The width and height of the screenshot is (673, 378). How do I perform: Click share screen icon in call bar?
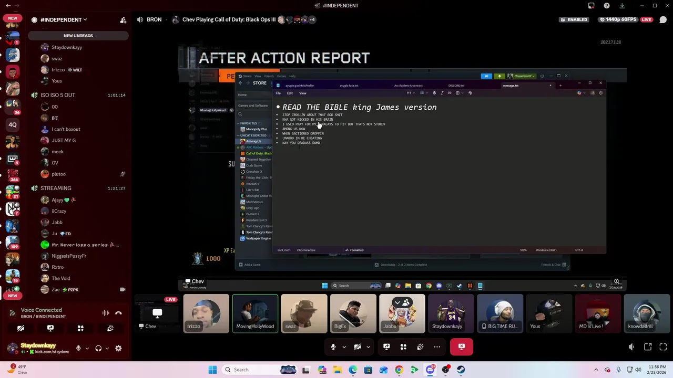pyautogui.click(x=386, y=346)
